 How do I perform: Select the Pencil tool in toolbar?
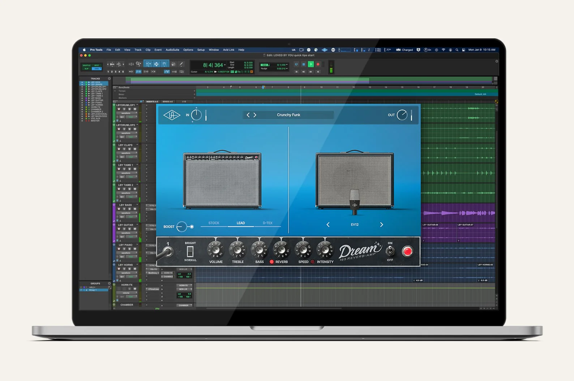(x=181, y=64)
